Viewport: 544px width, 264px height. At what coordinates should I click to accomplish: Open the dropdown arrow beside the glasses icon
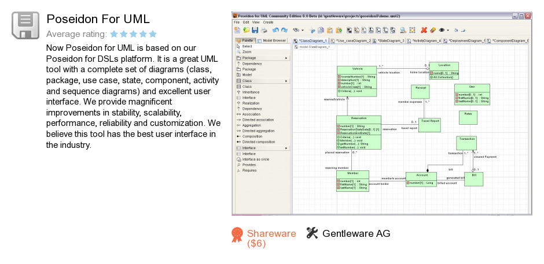[303, 31]
